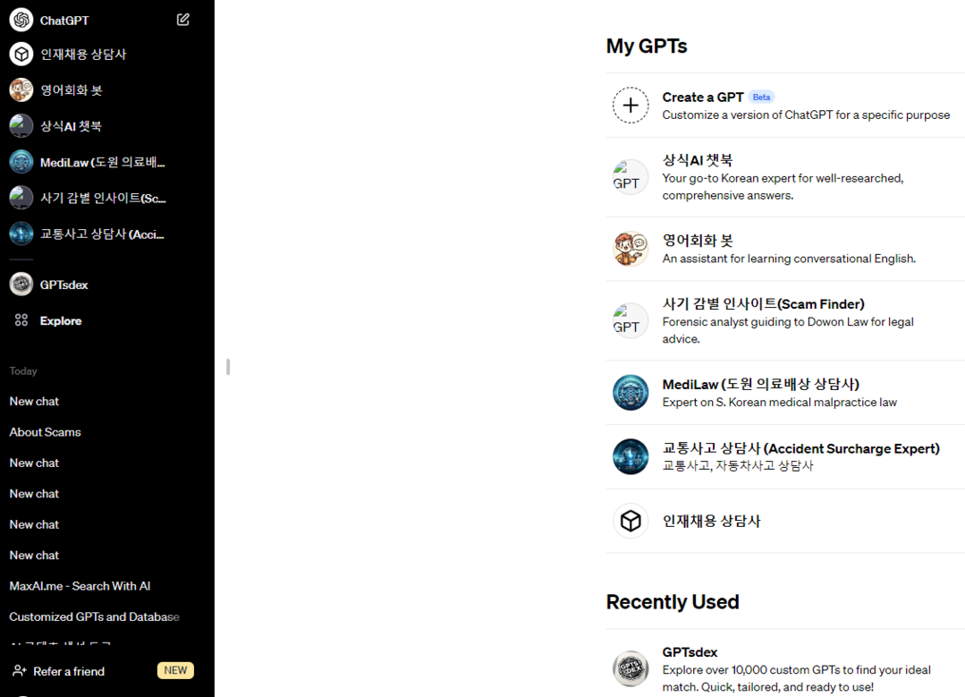Open 상식AI 챗북 from the sidebar list
Screen dimensions: 965x697
click(x=71, y=126)
